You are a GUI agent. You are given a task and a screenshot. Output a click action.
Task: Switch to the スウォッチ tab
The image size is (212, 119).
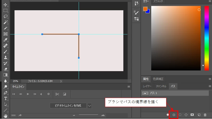(x=158, y=1)
